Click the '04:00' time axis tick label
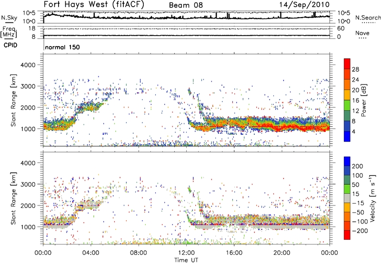Viewport: 381px width, 263px height. click(90, 253)
